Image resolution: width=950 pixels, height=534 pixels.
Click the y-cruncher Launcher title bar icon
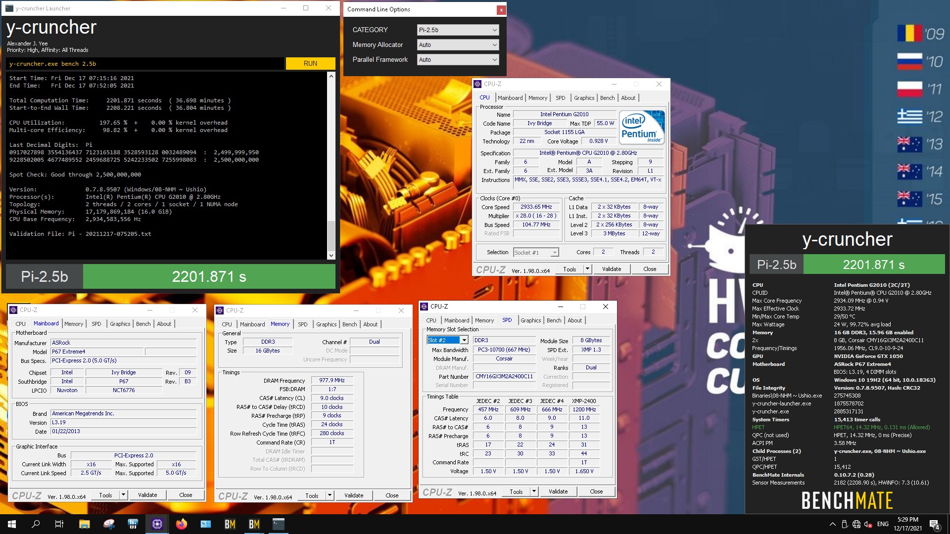9,8
